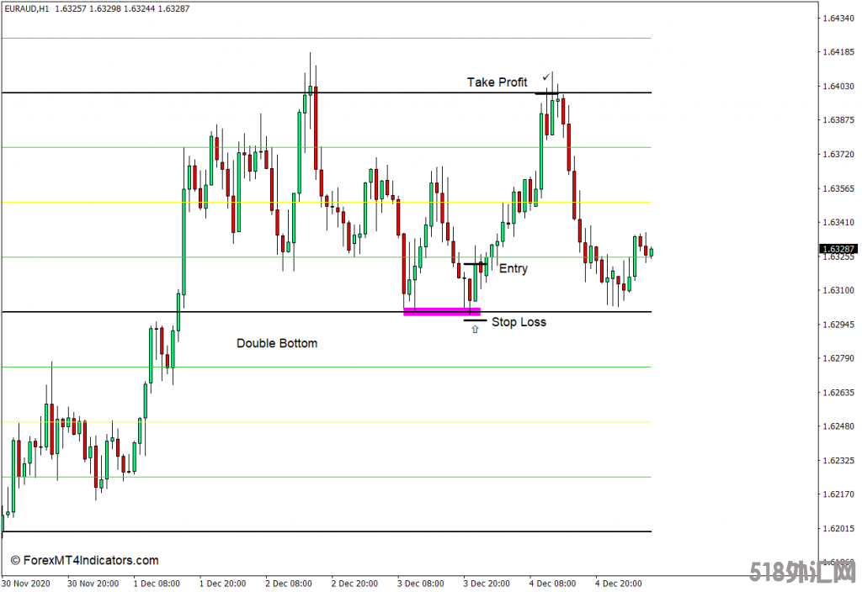Click the 1.63565 price scale label
The width and height of the screenshot is (862, 592).
(838, 189)
